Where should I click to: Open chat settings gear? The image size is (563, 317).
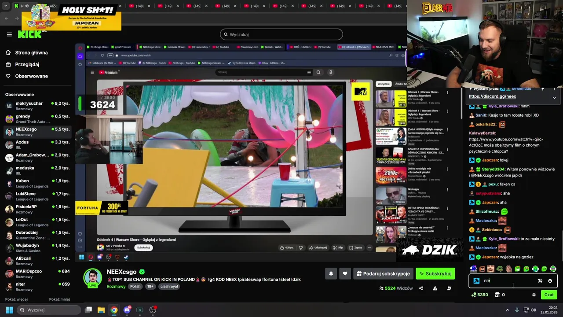[x=534, y=295]
